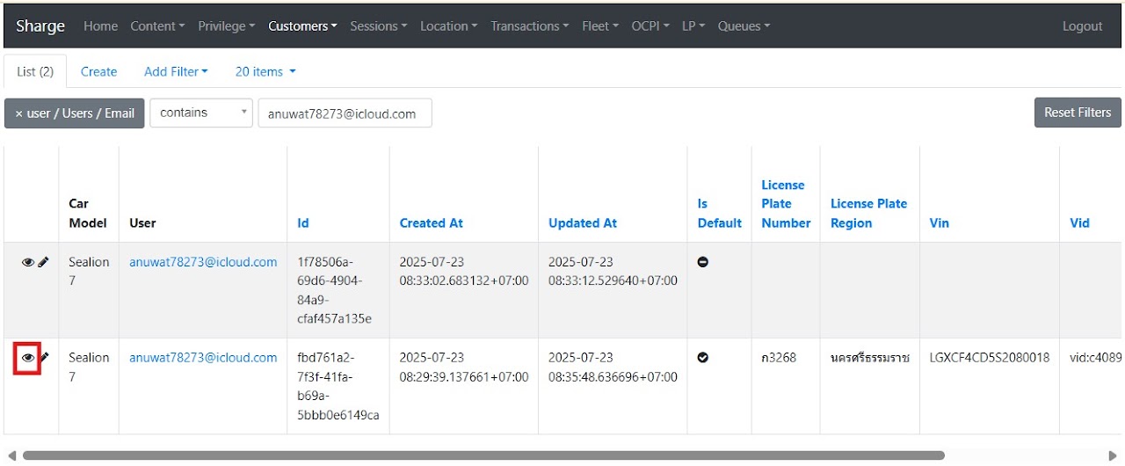Open first row user email link
This screenshot has height=466, width=1125.
tap(203, 262)
